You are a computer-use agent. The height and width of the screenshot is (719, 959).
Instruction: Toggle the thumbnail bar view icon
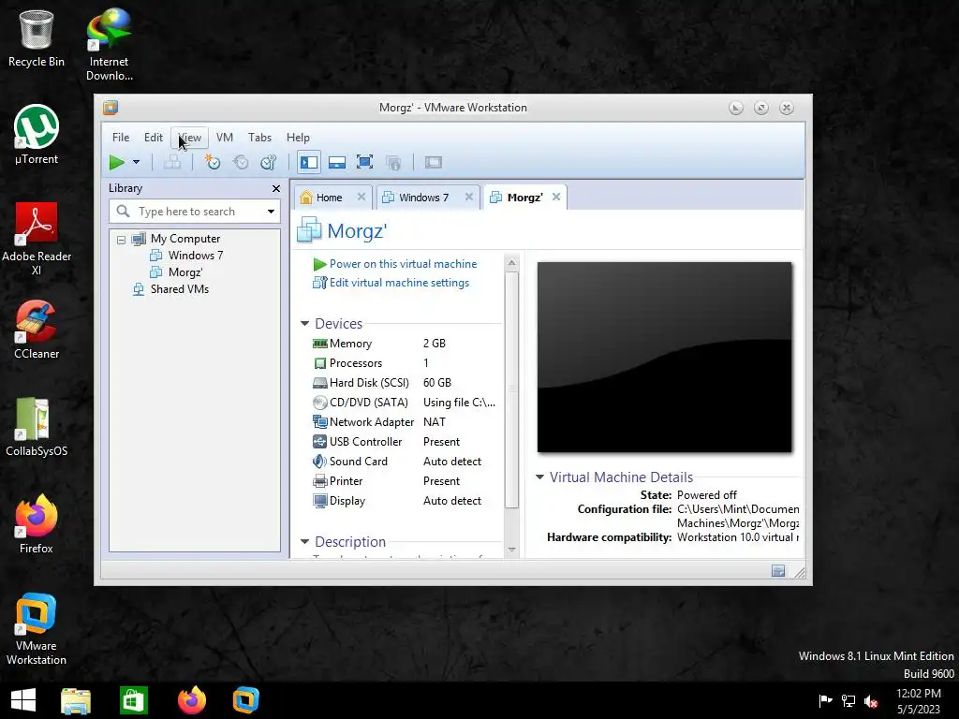point(337,163)
